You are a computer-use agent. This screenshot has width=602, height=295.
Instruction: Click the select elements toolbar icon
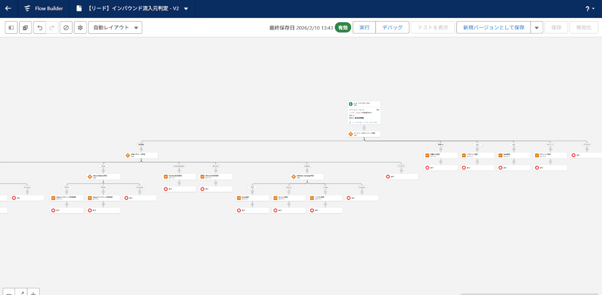26,28
